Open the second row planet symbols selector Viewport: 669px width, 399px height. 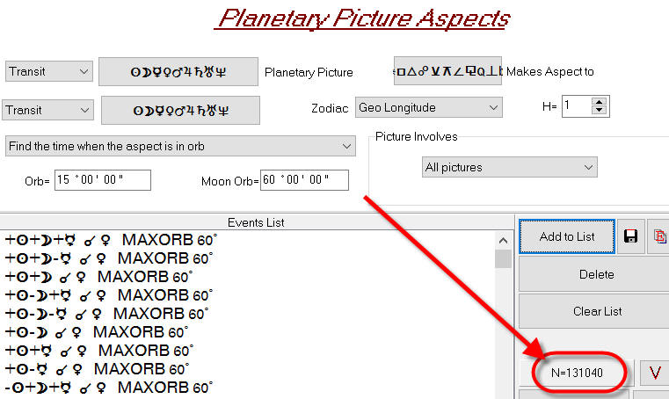tap(180, 110)
